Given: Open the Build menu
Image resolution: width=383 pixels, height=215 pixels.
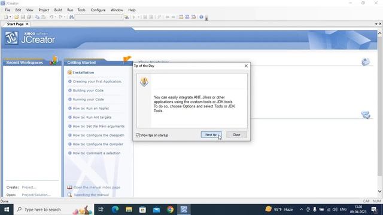Looking at the screenshot, I should click(x=58, y=10).
